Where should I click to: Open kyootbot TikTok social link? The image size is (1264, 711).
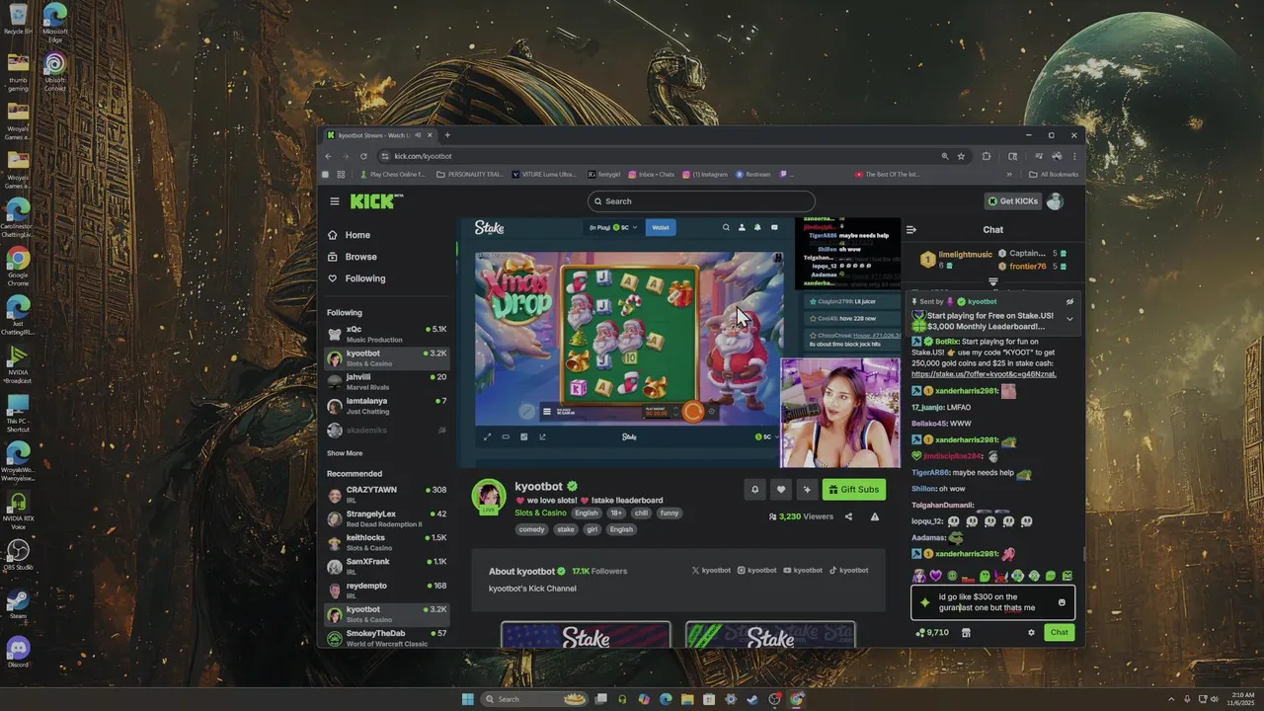(x=848, y=571)
